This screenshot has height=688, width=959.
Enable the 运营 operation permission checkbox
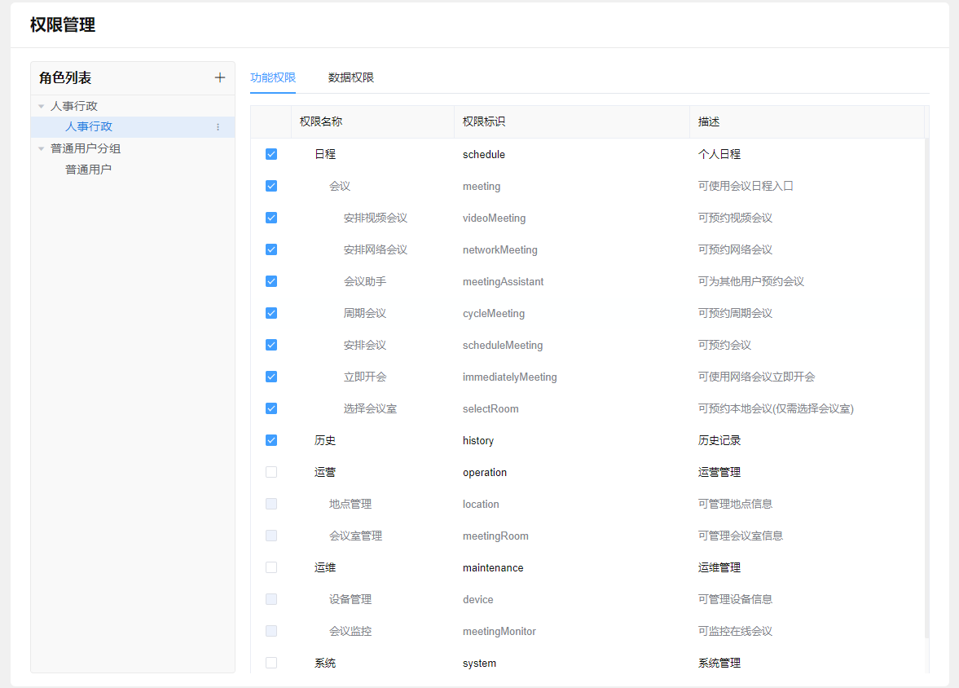(271, 472)
